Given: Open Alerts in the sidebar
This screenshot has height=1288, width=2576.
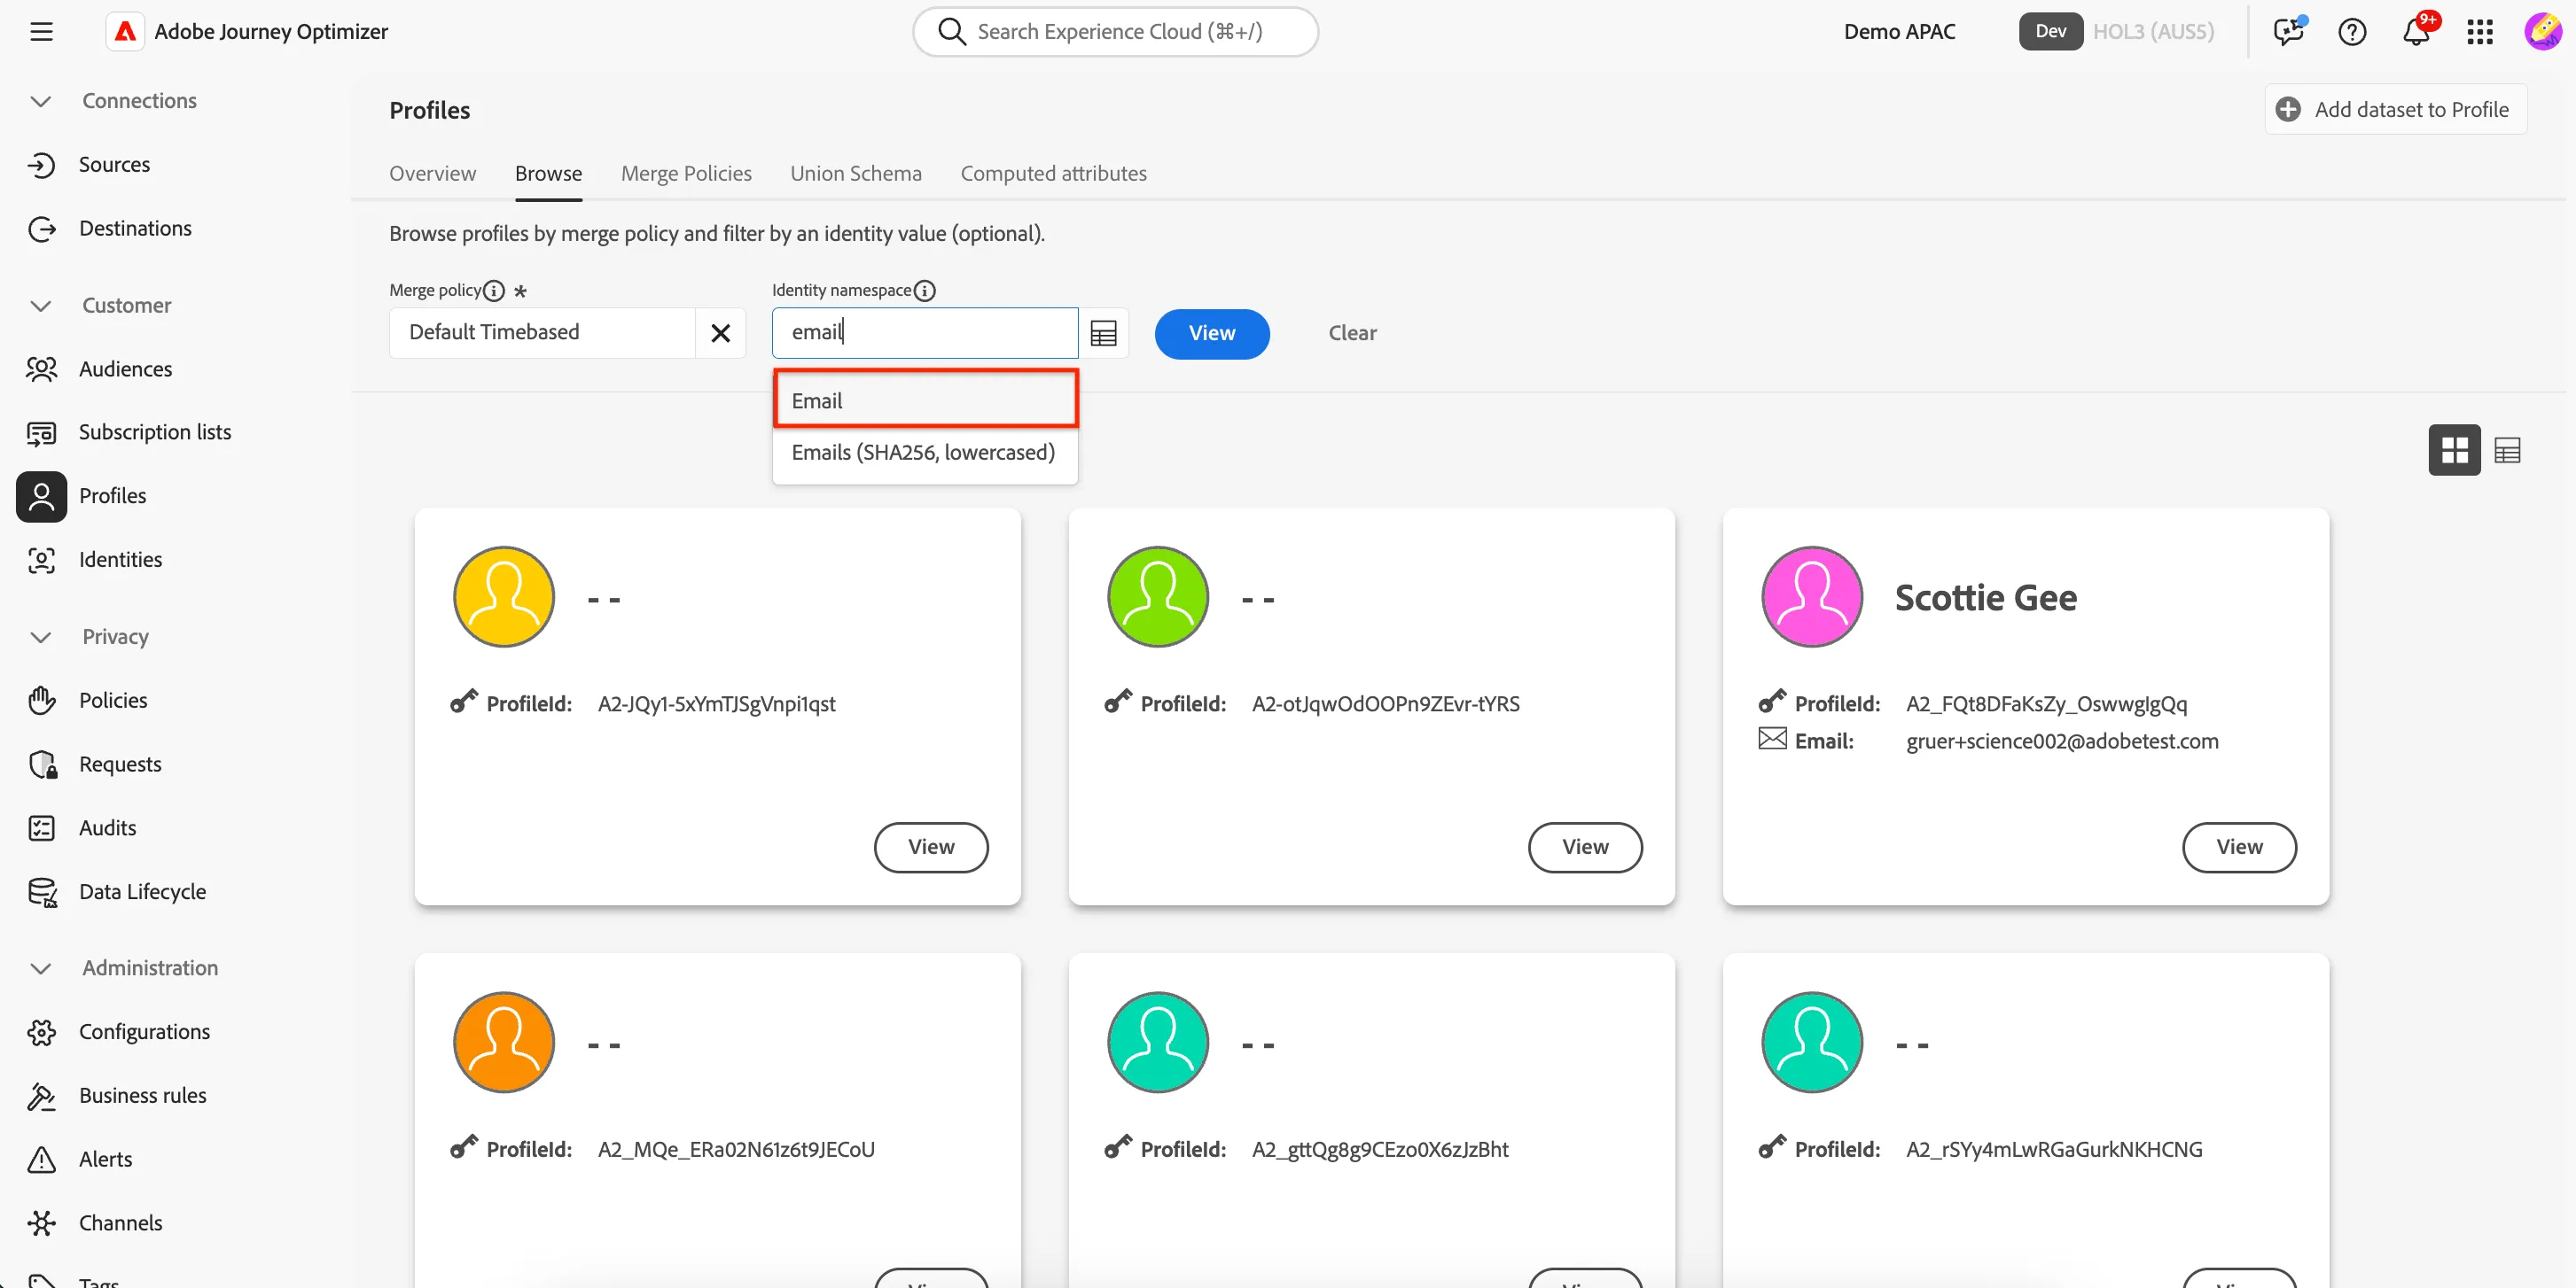Looking at the screenshot, I should pos(105,1160).
